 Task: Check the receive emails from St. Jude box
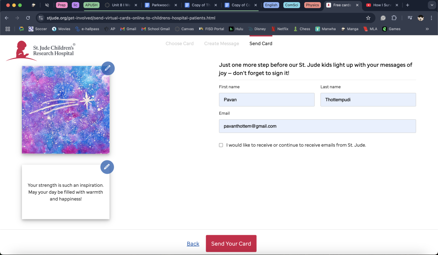[x=221, y=145]
